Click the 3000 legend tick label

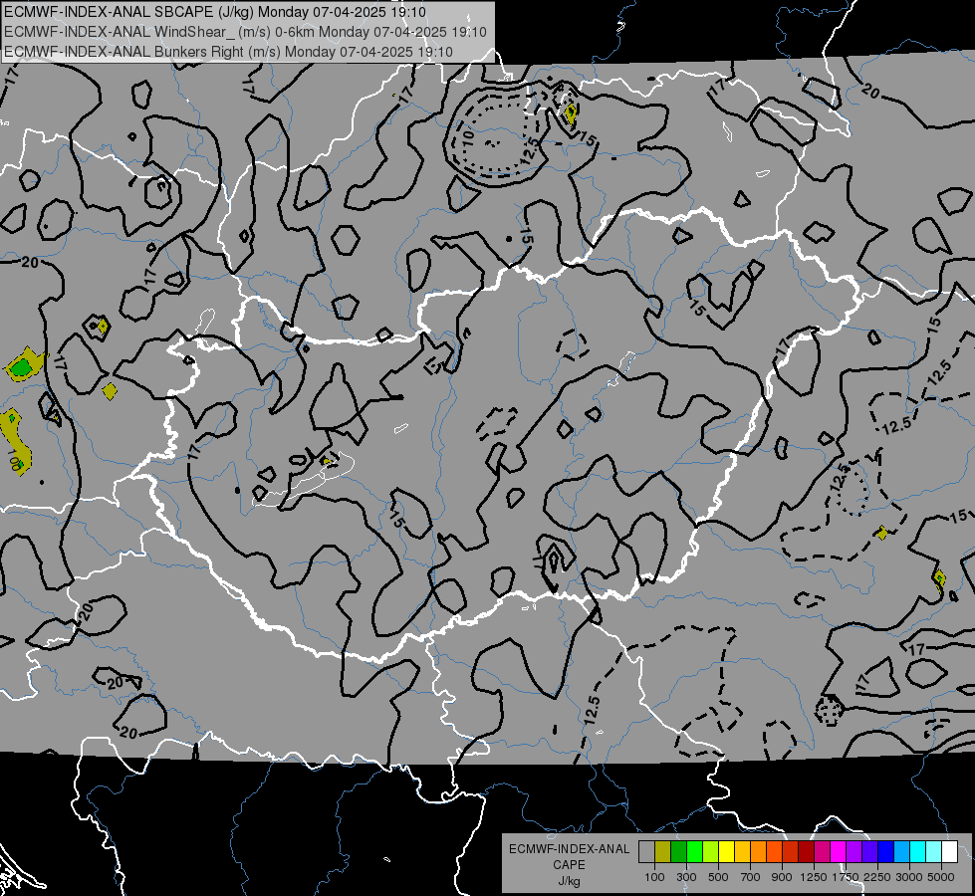[909, 877]
